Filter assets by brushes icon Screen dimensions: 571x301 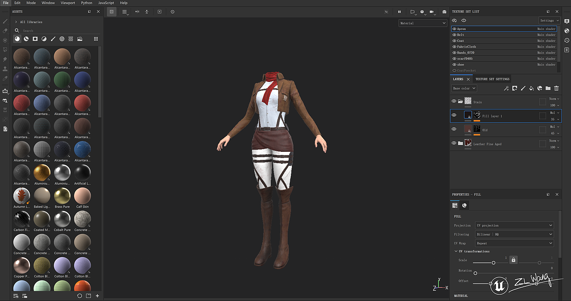[x=53, y=39]
